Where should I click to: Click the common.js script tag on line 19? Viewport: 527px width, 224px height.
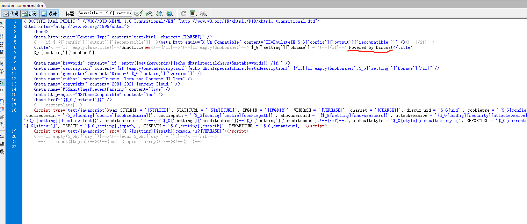(141, 131)
